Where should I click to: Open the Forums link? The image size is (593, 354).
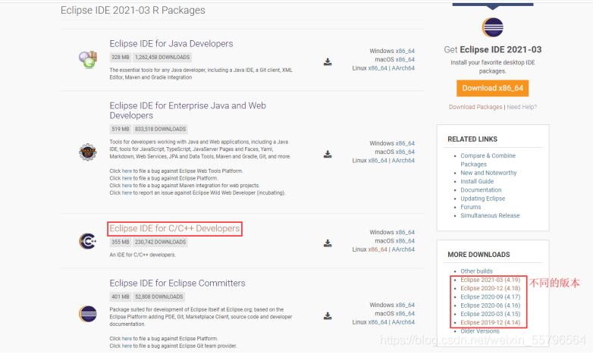tap(470, 207)
